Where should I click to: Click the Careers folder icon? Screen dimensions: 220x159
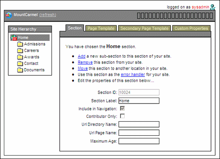pos(20,51)
